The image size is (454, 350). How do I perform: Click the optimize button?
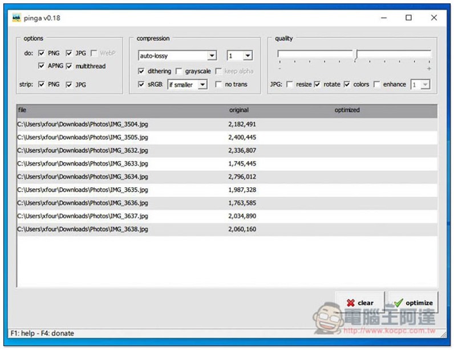pyautogui.click(x=413, y=303)
